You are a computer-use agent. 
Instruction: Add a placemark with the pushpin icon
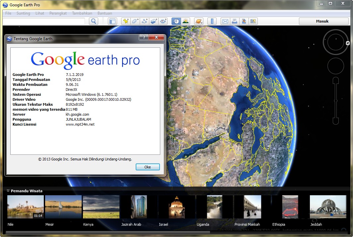point(126,21)
